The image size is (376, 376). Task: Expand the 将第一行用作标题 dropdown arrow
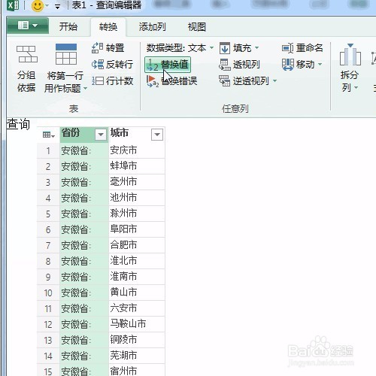[85, 89]
